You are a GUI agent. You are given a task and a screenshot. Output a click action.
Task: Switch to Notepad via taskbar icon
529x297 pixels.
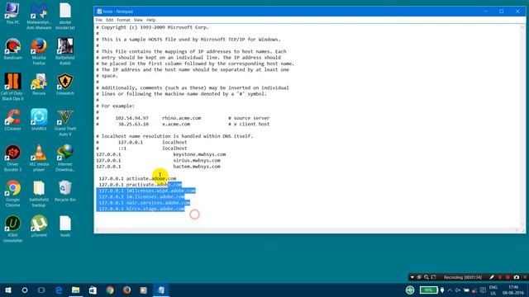[x=161, y=290]
